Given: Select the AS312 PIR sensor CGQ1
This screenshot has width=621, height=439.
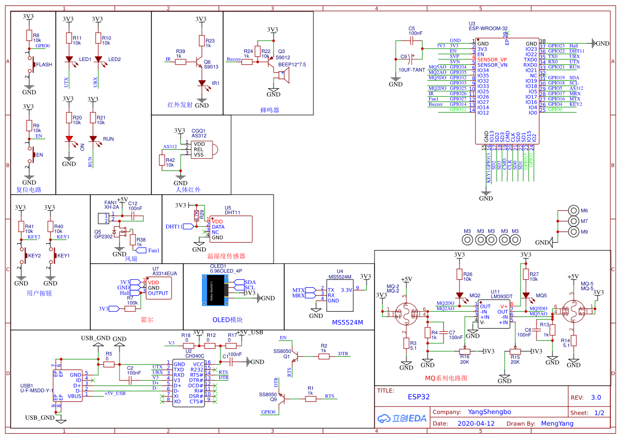Looking at the screenshot, I should point(203,149).
